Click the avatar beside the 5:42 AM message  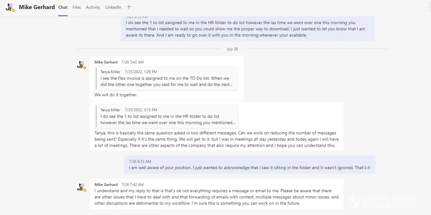point(81,64)
